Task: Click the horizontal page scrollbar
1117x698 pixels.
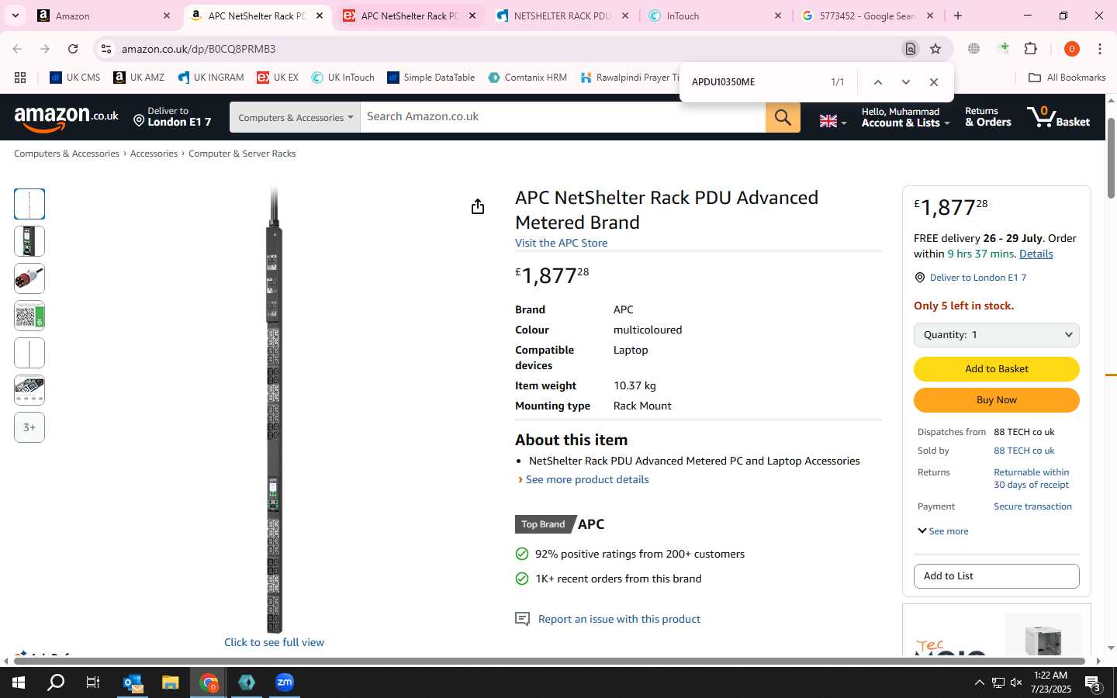Action: [x=551, y=661]
